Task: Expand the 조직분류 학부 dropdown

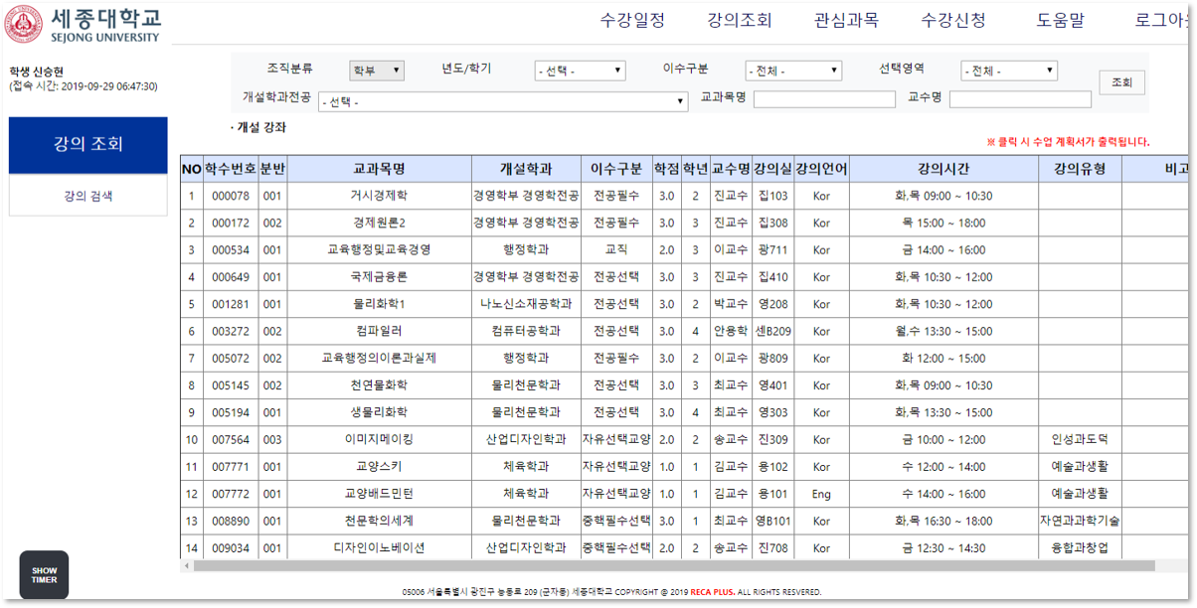Action: point(377,71)
